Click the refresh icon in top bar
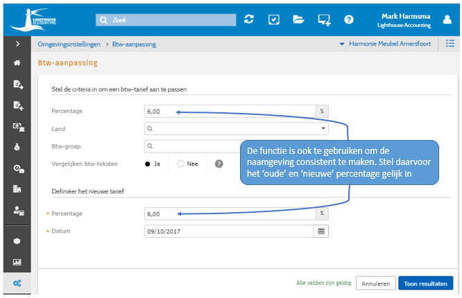 point(249,19)
